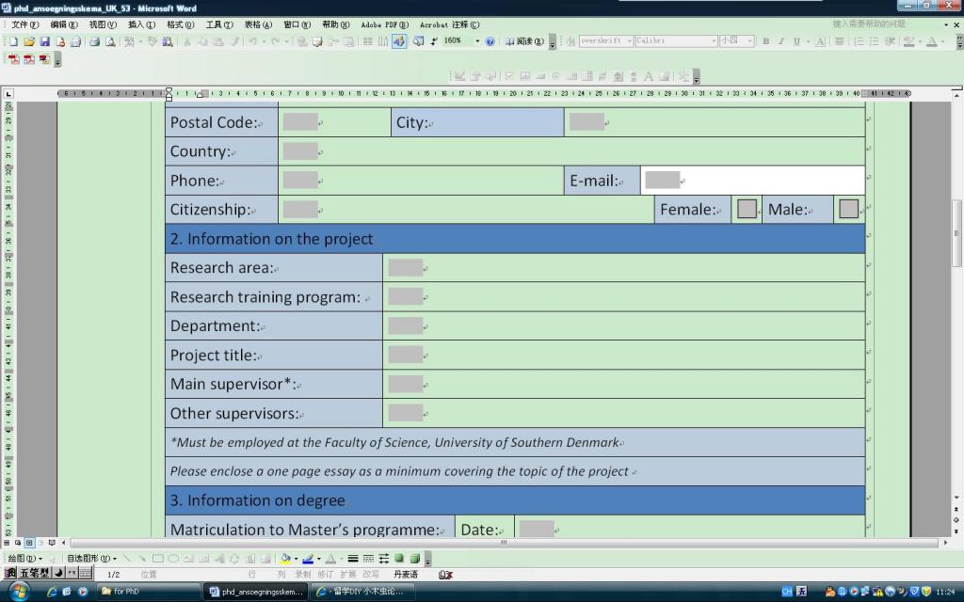
Task: Click the Windows Start button
Action: [x=19, y=592]
